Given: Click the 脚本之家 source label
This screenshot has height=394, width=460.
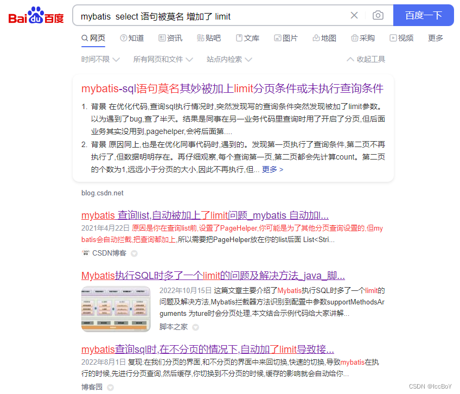Looking at the screenshot, I should click(x=174, y=327).
